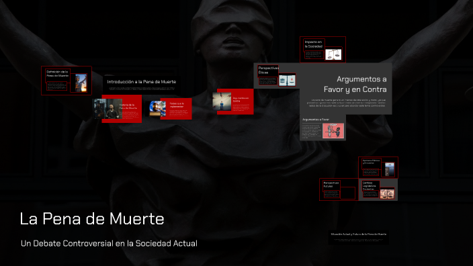
Task: Click the image in 'Opiniones Públicas y Encuestas' slide
Action: [390, 169]
